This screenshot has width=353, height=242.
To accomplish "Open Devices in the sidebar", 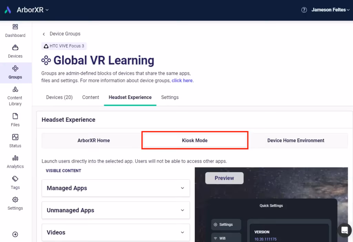I will (x=15, y=52).
